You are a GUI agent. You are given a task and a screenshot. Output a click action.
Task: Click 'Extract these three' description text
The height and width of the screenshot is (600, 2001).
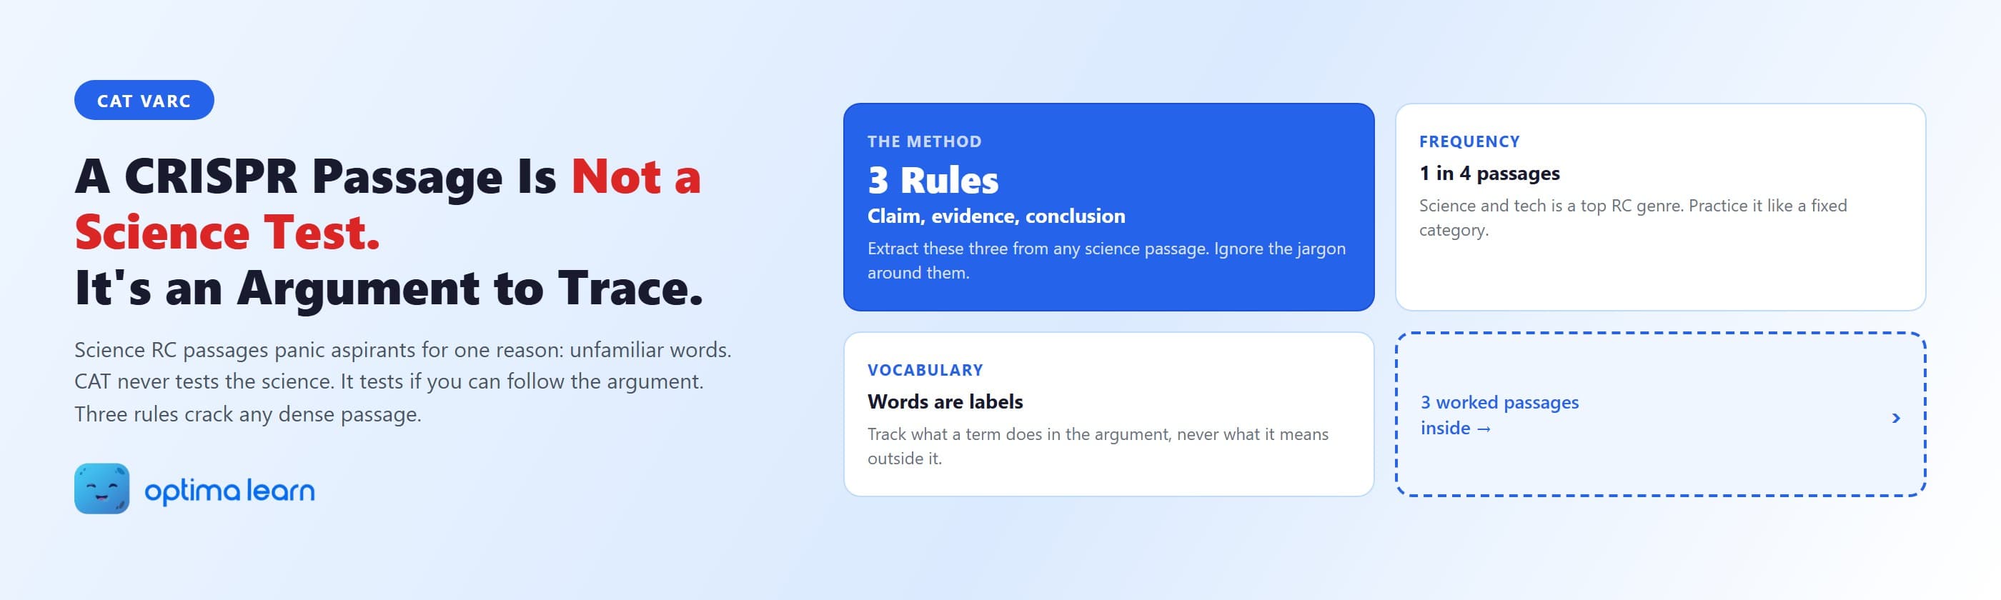[1106, 260]
